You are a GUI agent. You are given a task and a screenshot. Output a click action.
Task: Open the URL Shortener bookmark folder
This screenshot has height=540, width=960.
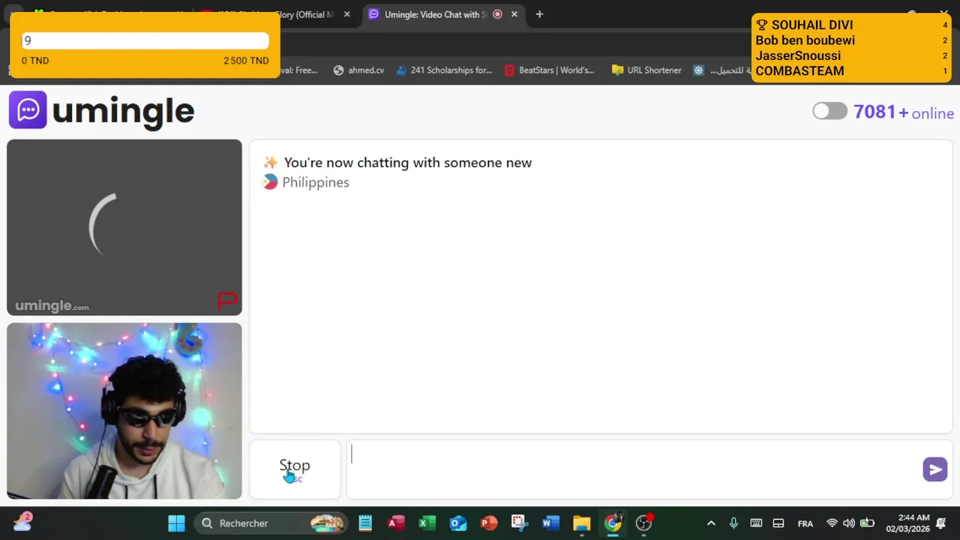646,70
